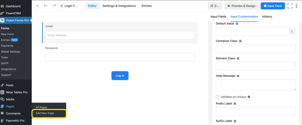This screenshot has width=302, height=125.
Task: Open Payments in Fluent Forms menu
Action: [7, 46]
